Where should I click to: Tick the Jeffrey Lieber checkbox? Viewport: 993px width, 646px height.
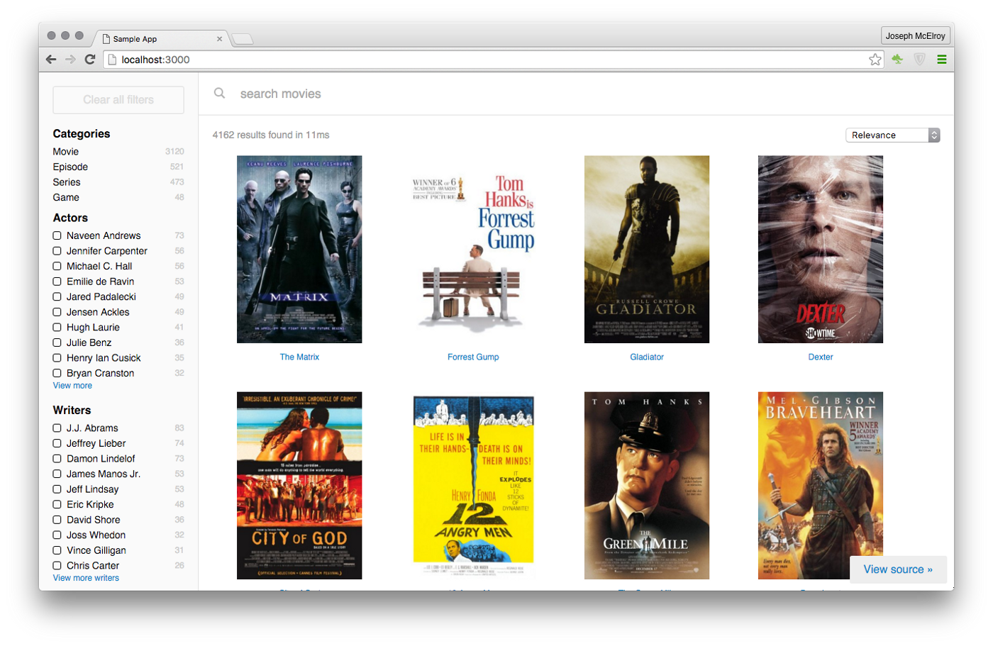[57, 443]
